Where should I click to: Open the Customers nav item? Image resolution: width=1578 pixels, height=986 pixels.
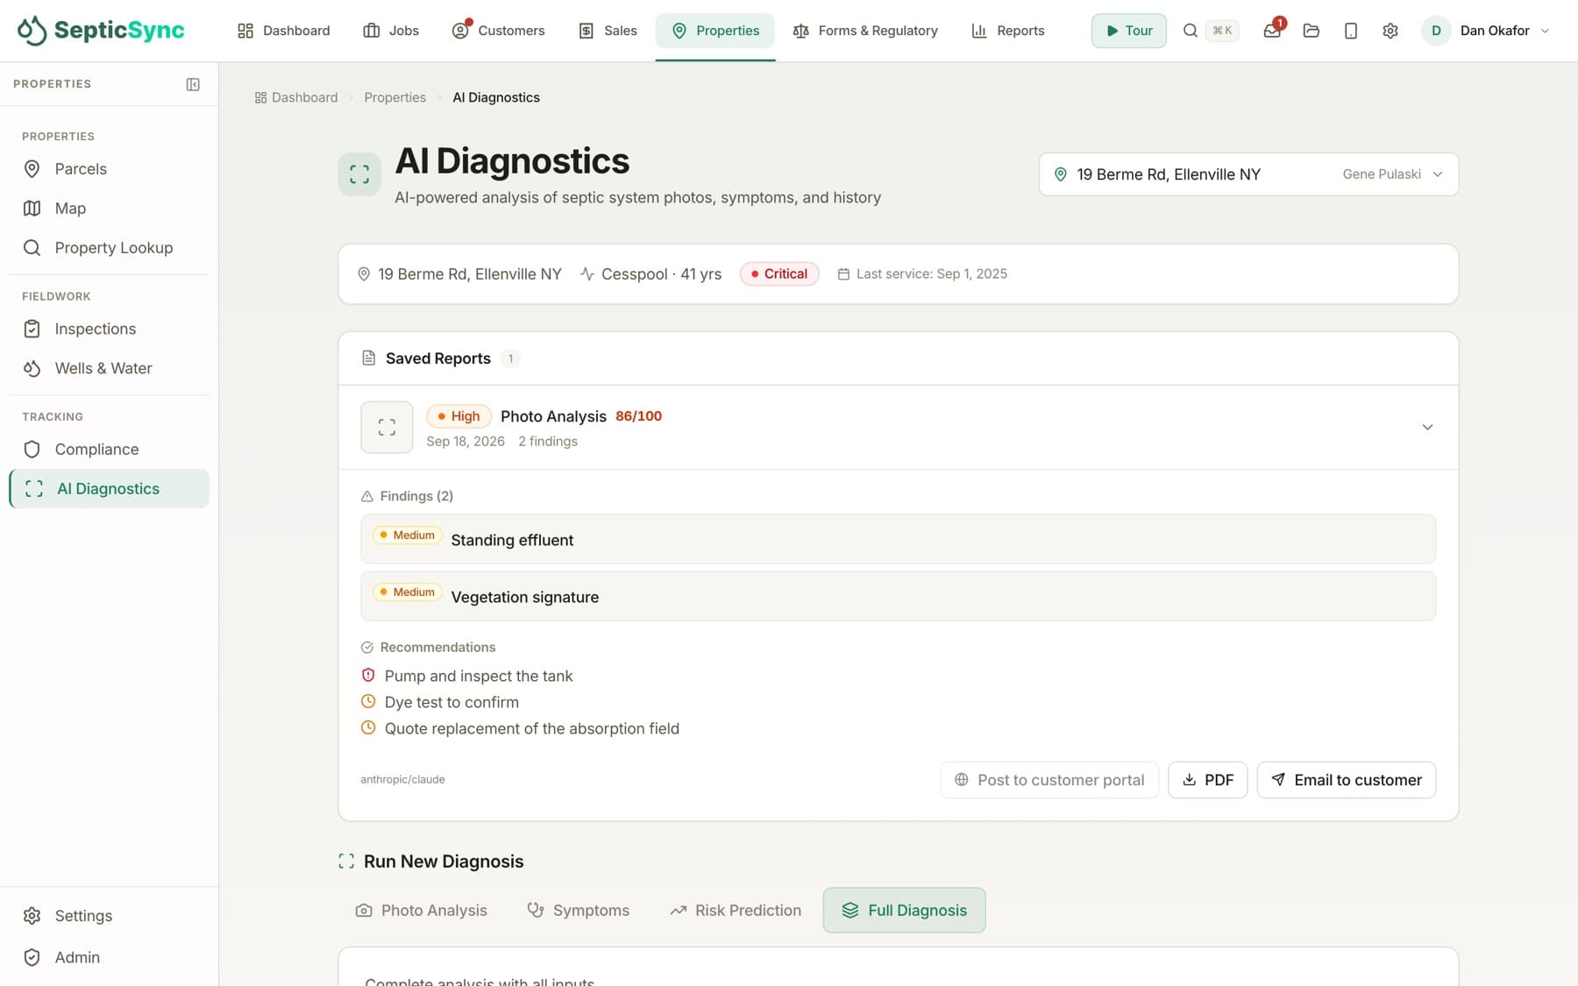pos(498,31)
